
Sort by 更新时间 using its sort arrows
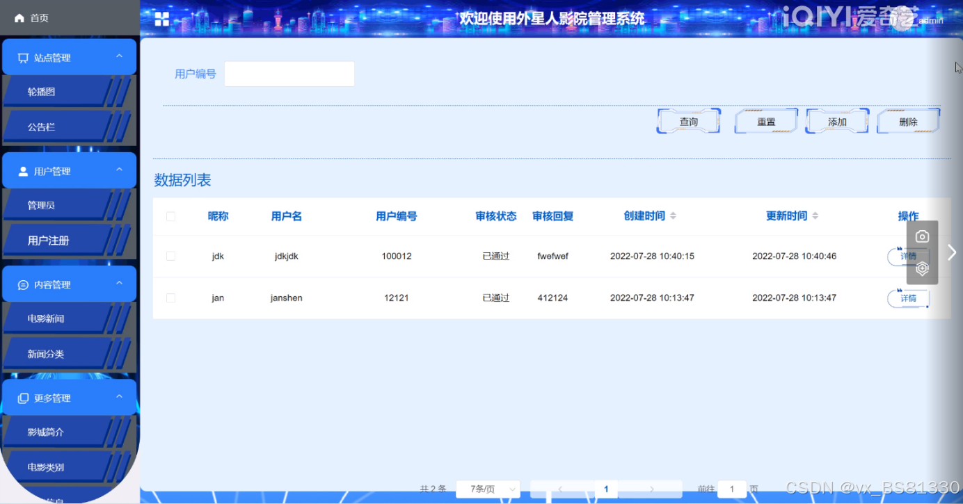(x=815, y=216)
